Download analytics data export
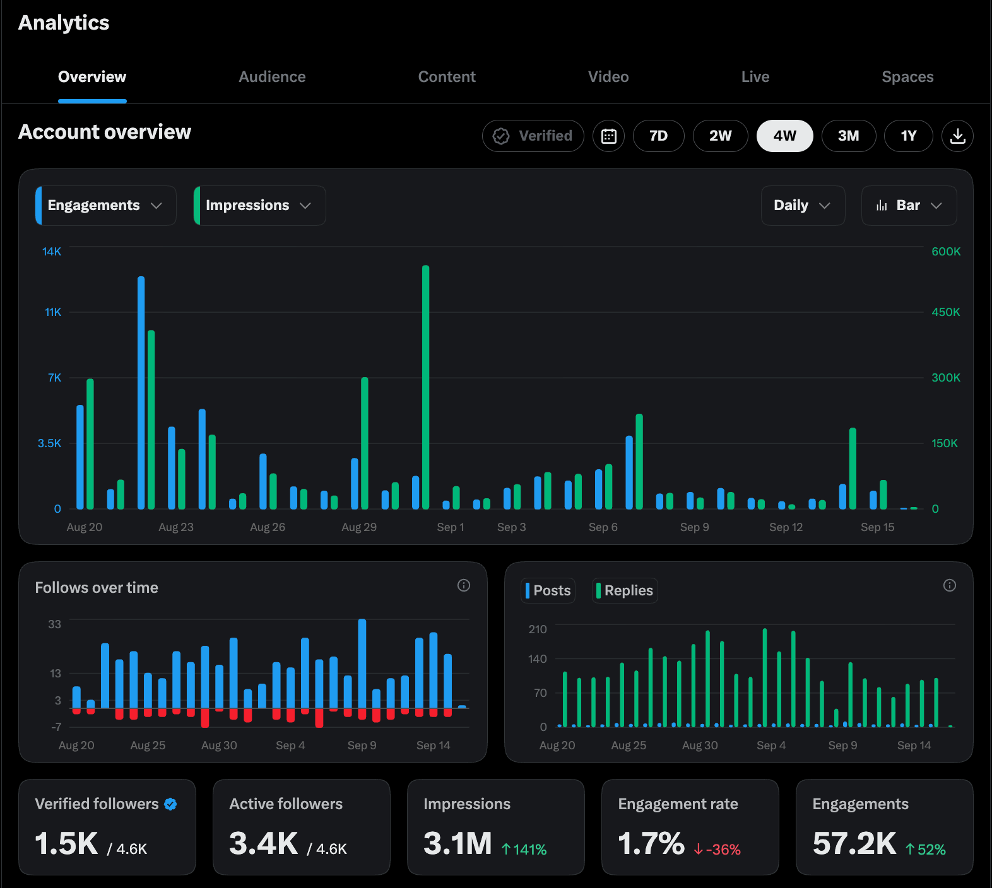 [957, 136]
